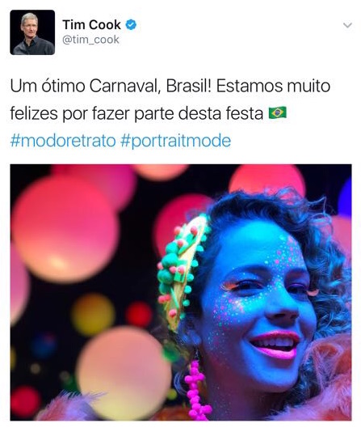
Task: Click the "felizes por fazer parte" text line
Action: 93,113
